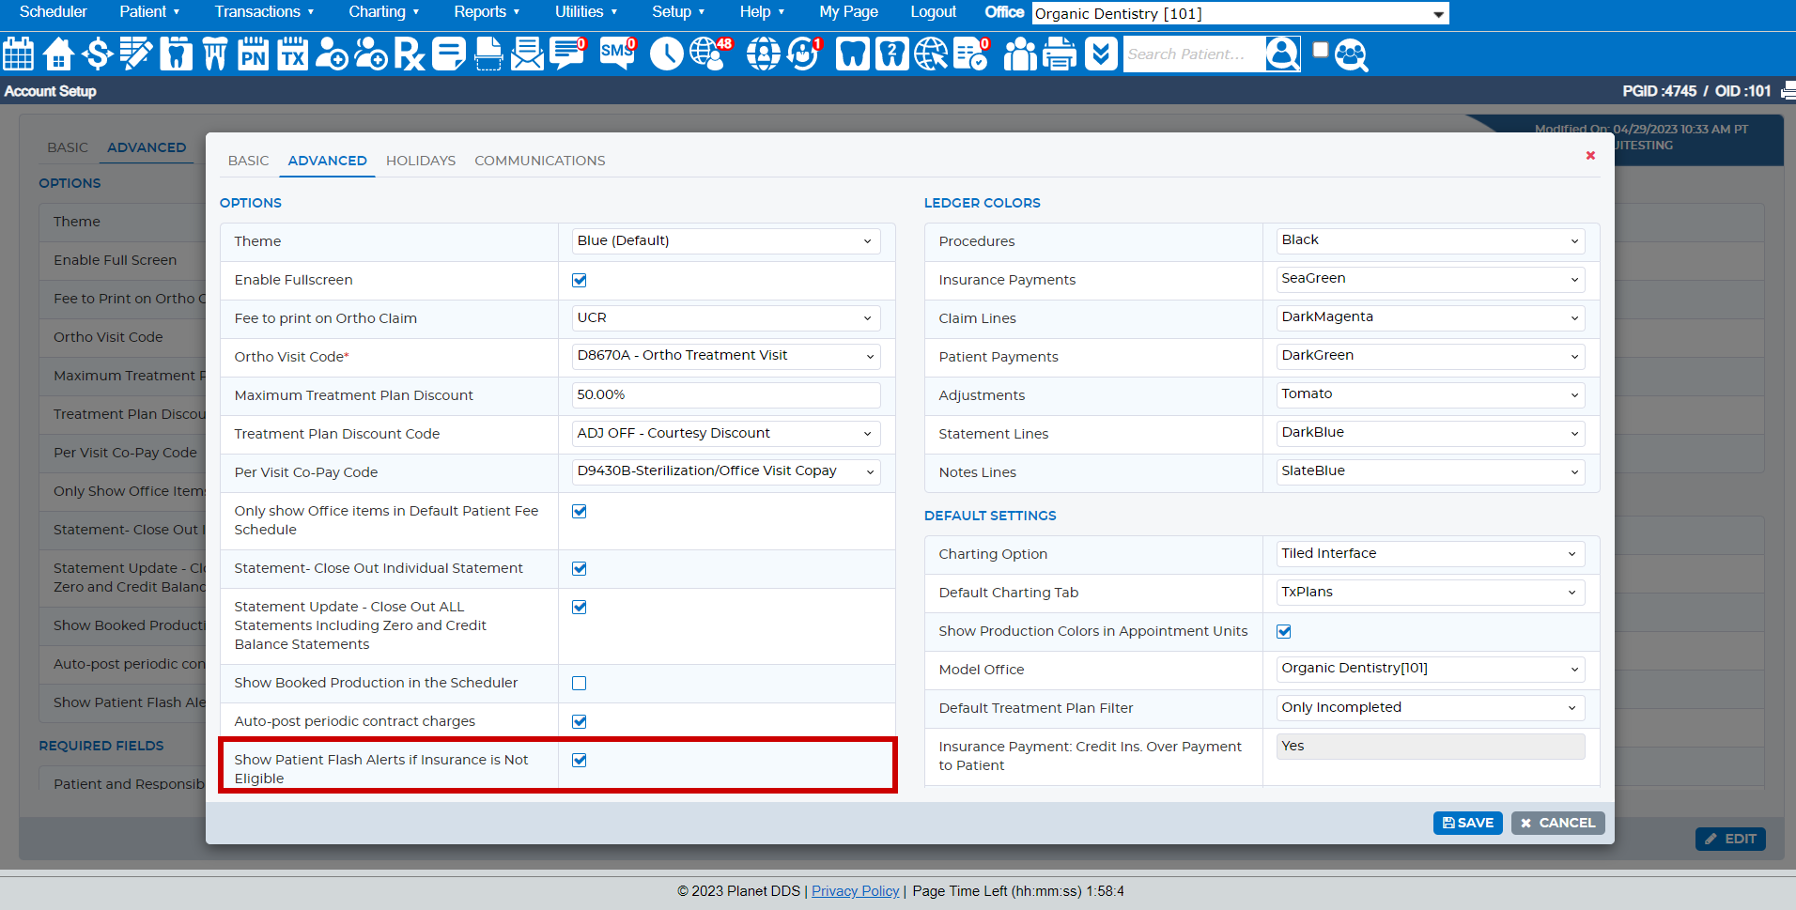The width and height of the screenshot is (1796, 910).
Task: Click the EDIT button behind dialog
Action: [x=1730, y=839]
